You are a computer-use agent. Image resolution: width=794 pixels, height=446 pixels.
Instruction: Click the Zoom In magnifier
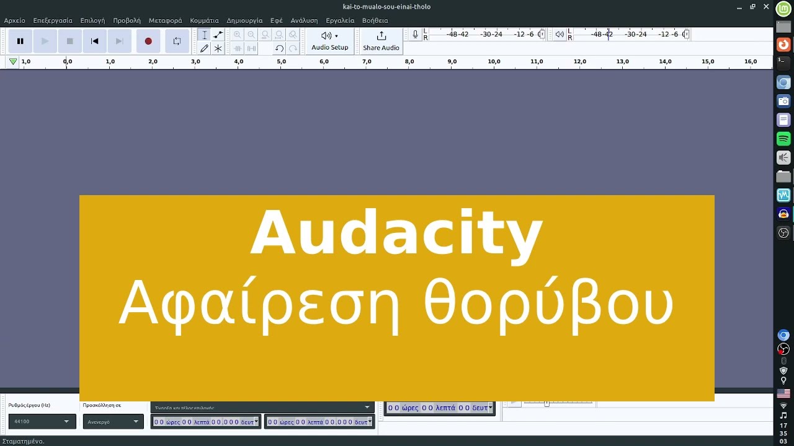point(238,35)
